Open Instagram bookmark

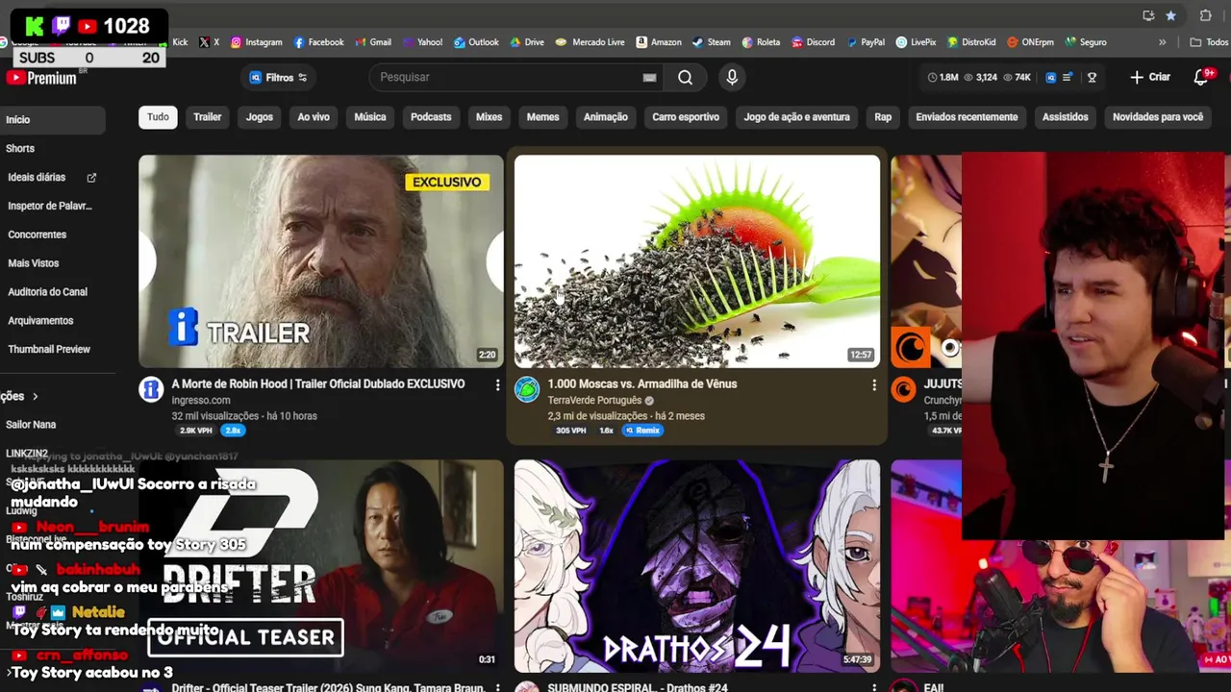pos(256,42)
